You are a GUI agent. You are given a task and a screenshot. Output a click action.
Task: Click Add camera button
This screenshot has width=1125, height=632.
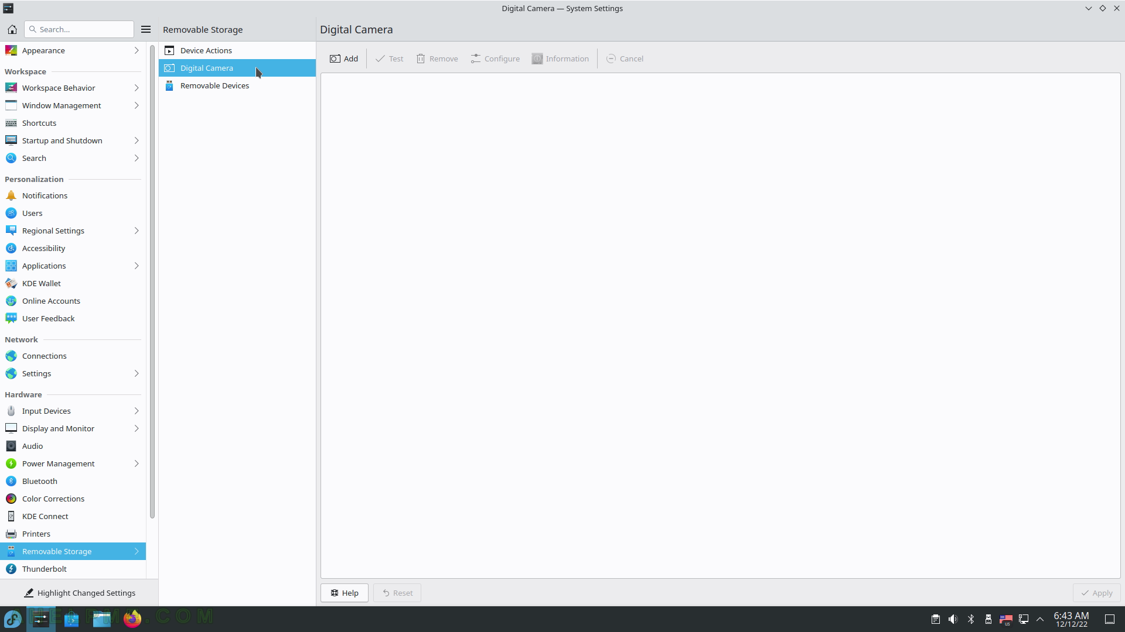[344, 59]
